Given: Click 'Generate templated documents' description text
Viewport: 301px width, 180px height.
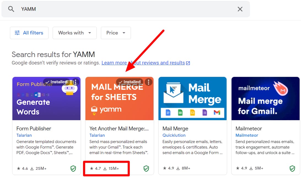Looking at the screenshot, I should [46, 147].
